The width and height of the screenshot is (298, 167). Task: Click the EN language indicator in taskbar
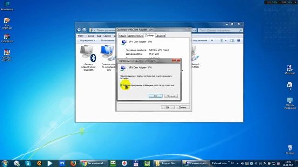point(233,163)
